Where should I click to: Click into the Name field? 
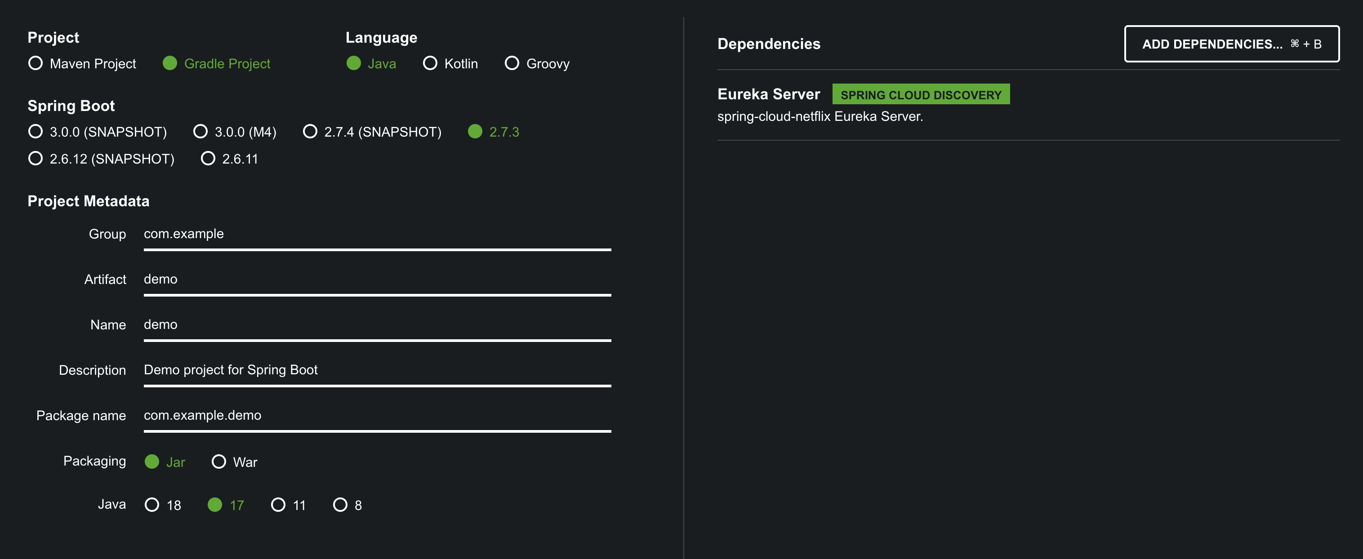point(377,325)
